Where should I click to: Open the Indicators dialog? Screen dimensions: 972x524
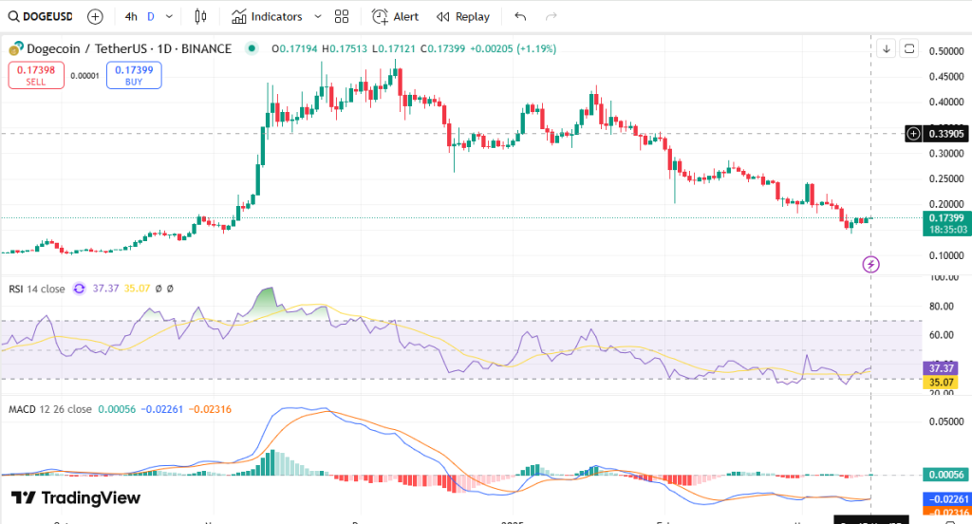click(267, 17)
